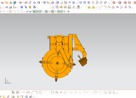
Task: Select the Circle sketch tool
Action: coord(40,92)
